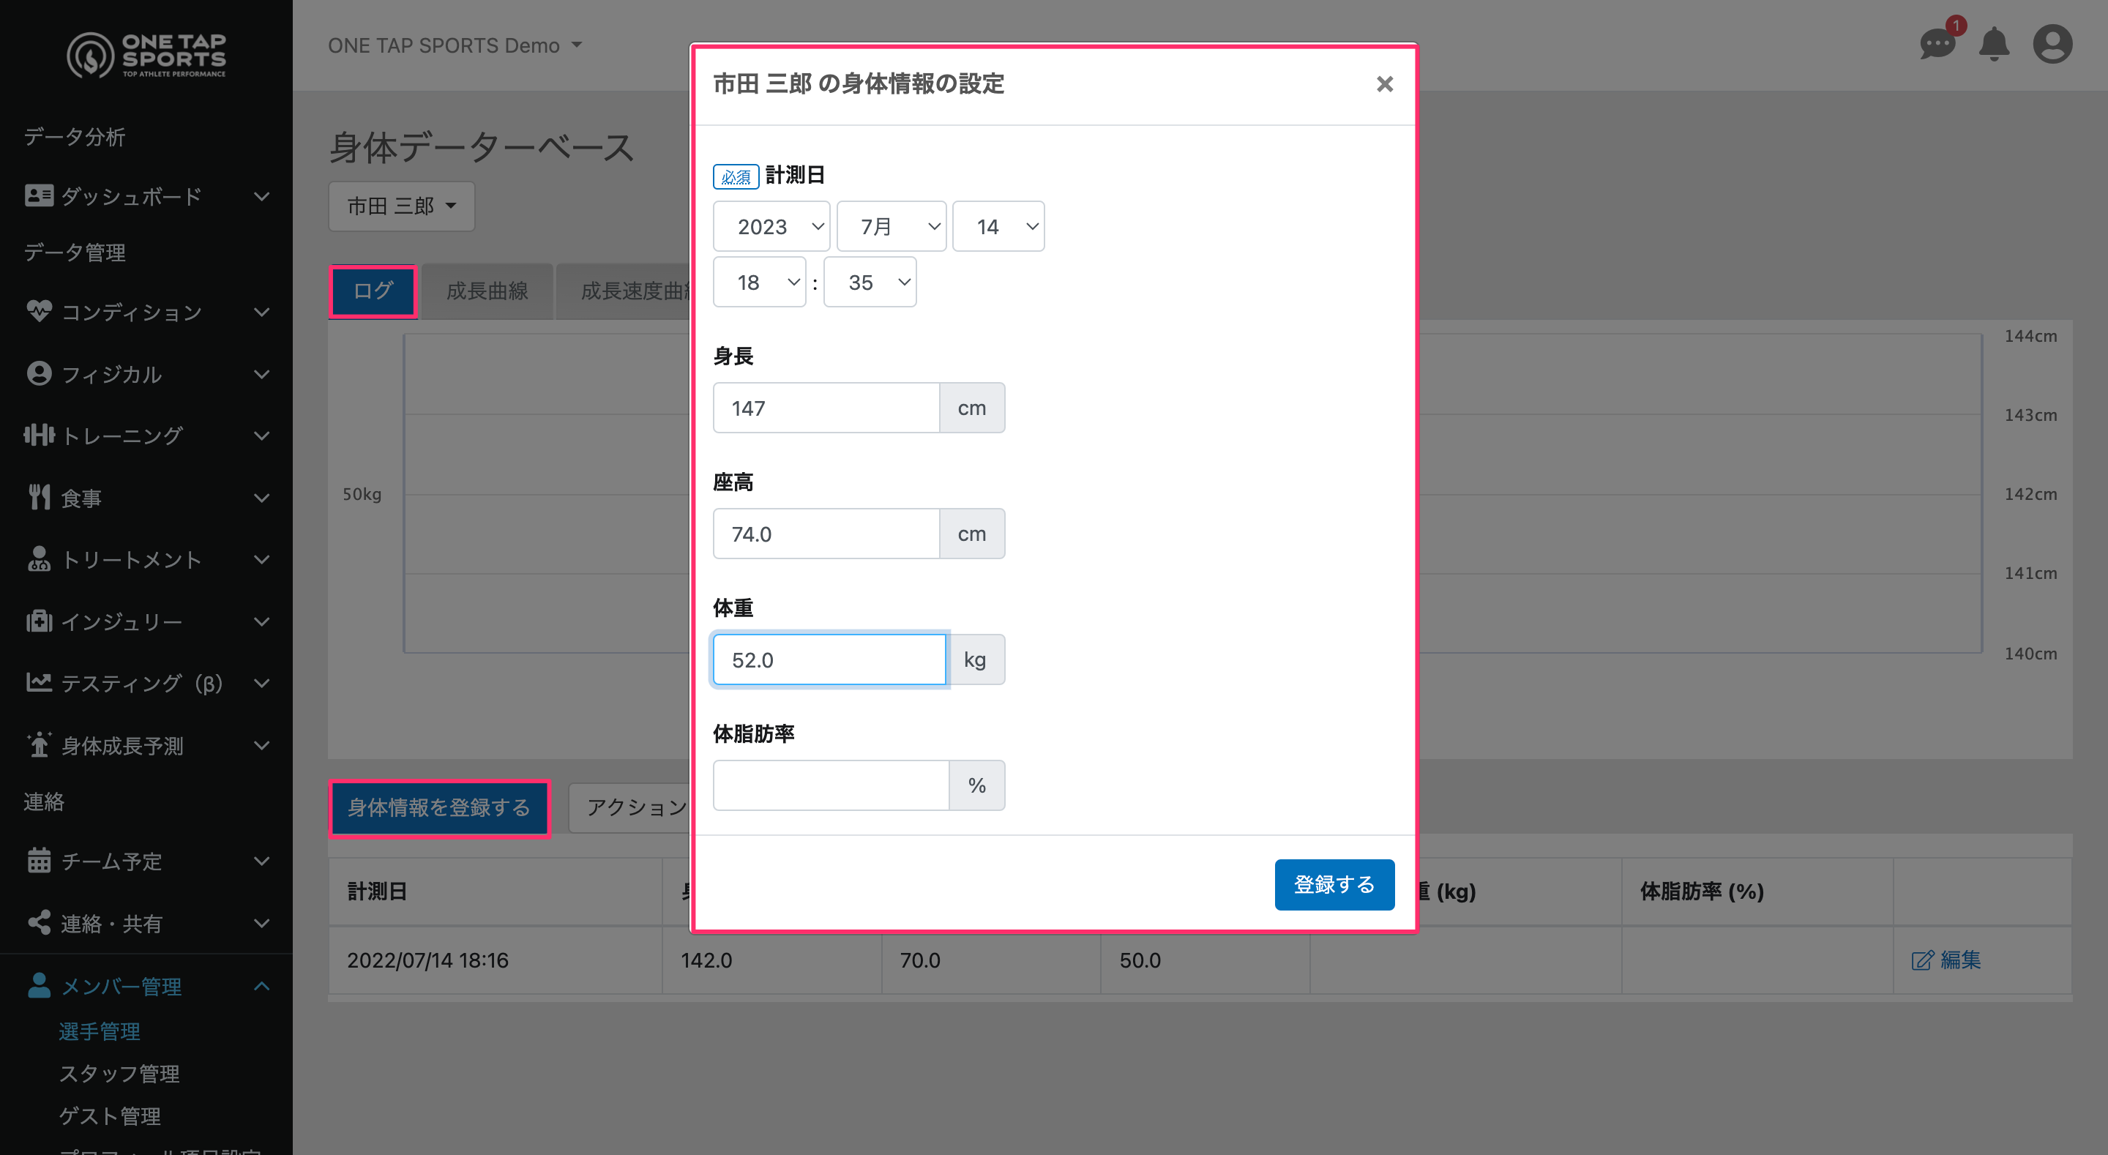The height and width of the screenshot is (1155, 2108).
Task: Click the Treatment doctor icon
Action: pos(39,559)
